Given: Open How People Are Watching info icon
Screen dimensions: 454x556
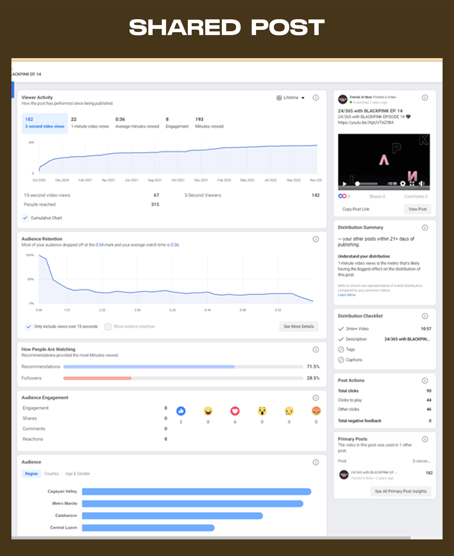Looking at the screenshot, I should 316,349.
